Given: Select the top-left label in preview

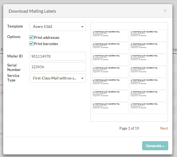Looking at the screenshot, I should tap(110, 36).
